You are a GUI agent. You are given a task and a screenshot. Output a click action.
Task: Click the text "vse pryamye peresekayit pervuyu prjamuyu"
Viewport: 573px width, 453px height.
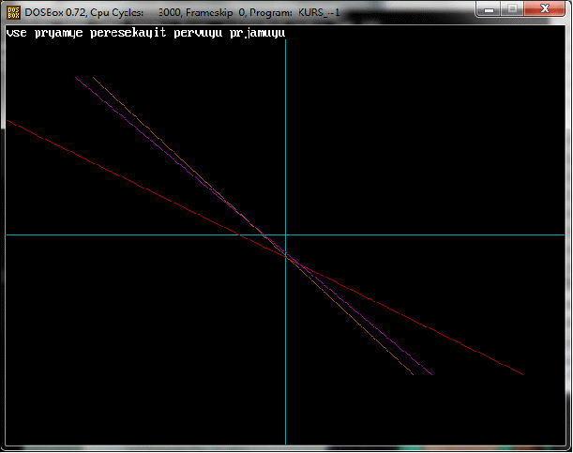pos(145,33)
